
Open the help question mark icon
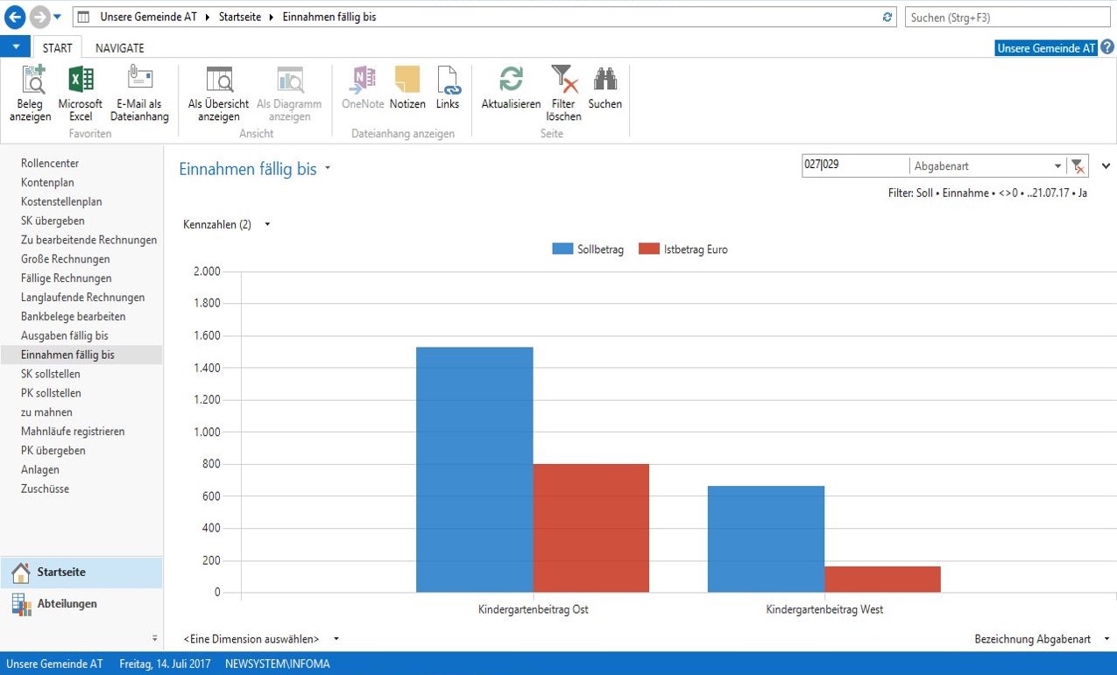[x=1107, y=47]
